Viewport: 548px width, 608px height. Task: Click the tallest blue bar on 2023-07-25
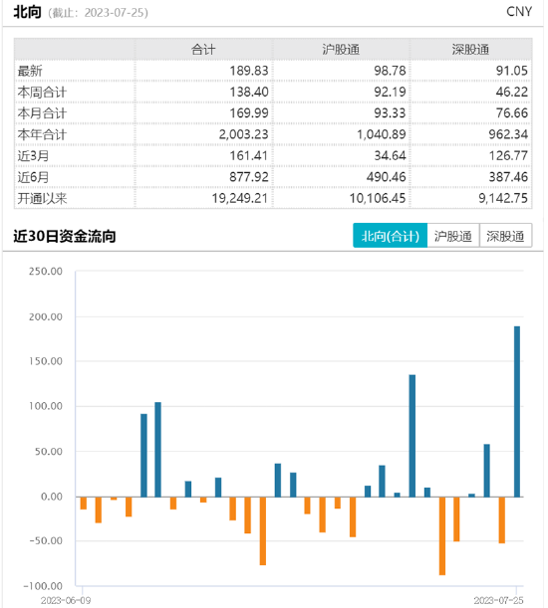pyautogui.click(x=517, y=411)
